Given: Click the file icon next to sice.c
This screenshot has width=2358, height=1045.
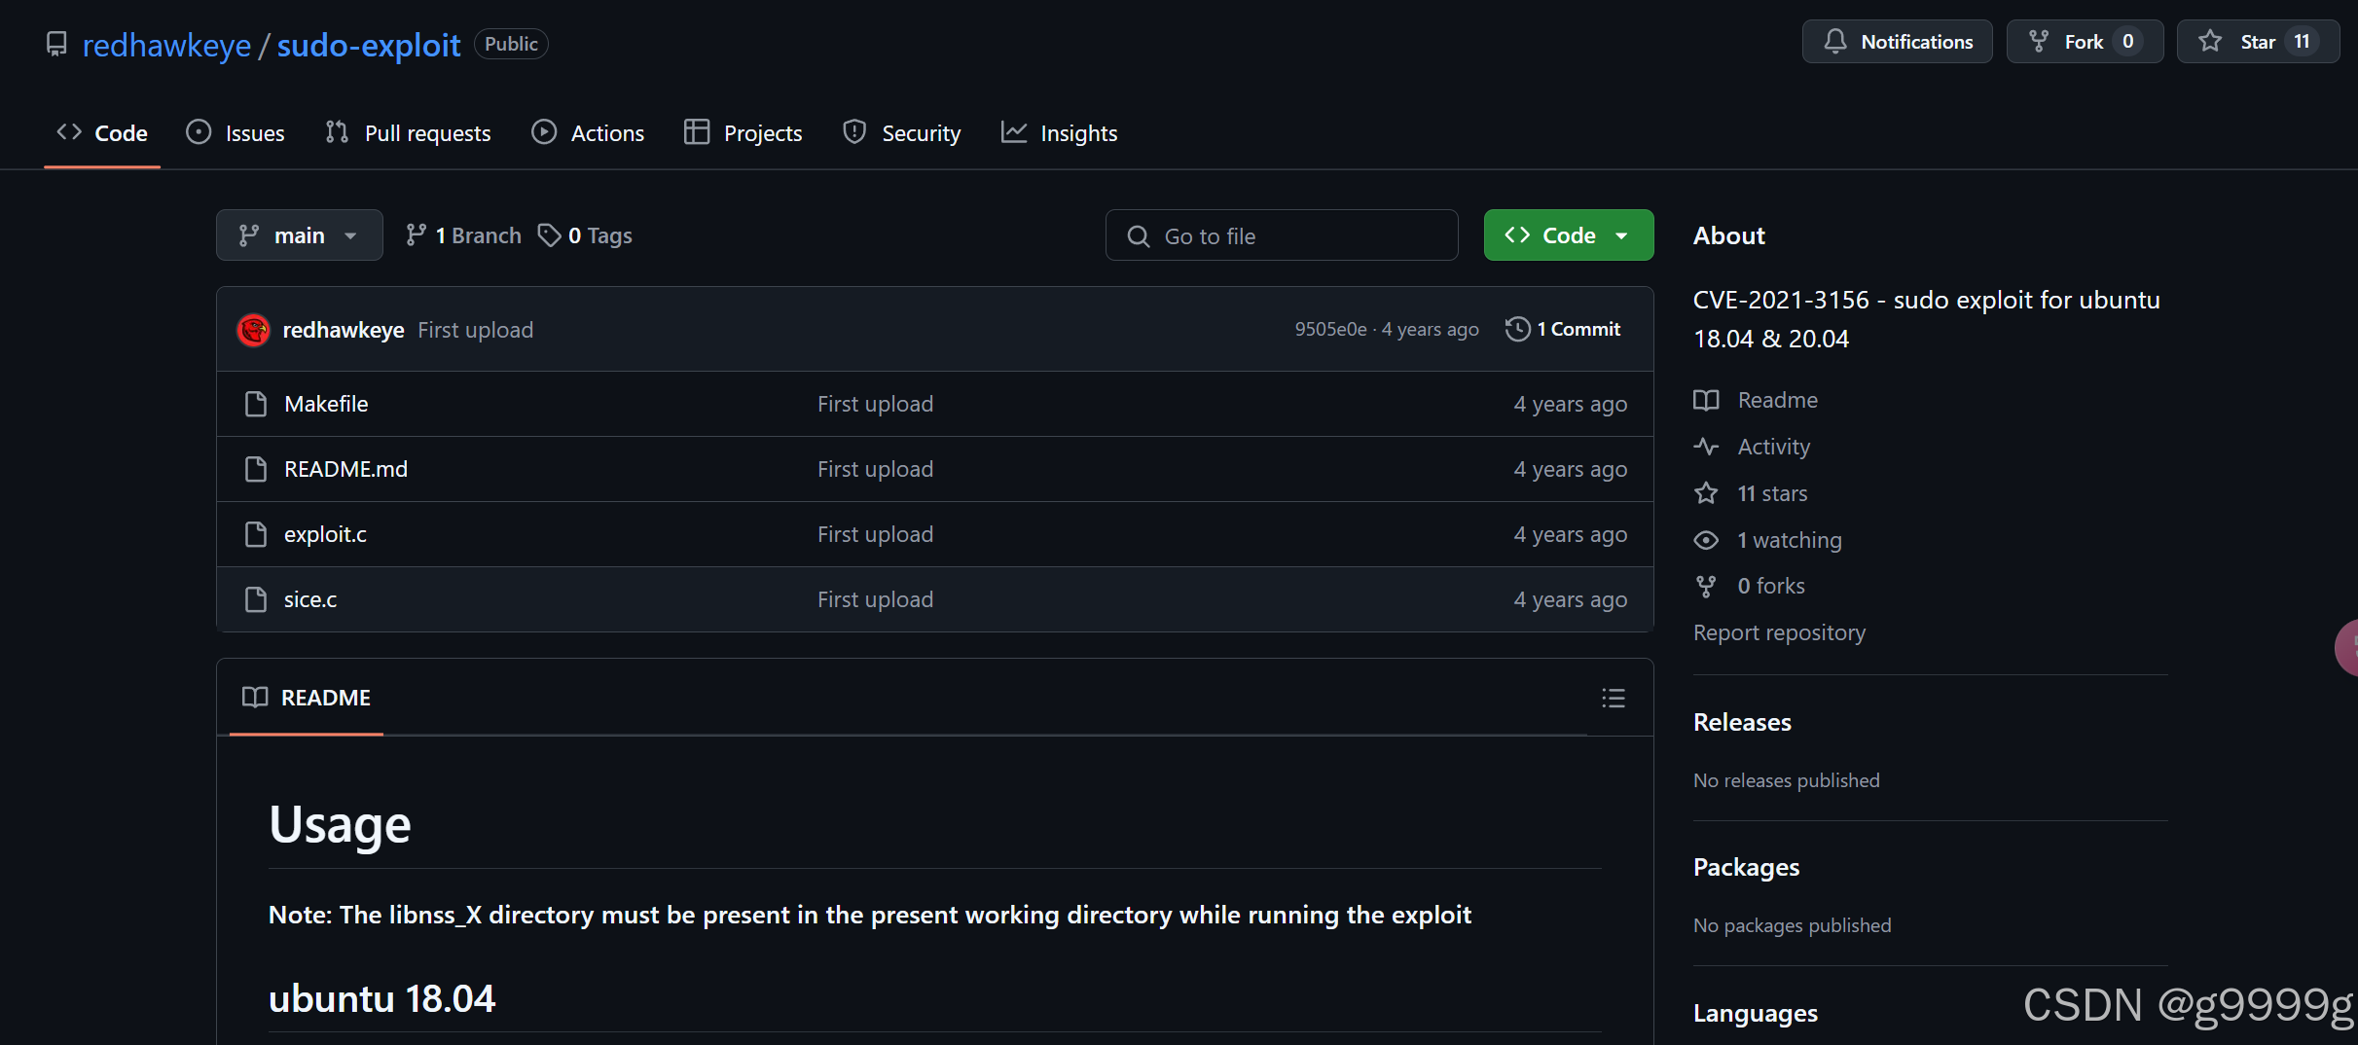Looking at the screenshot, I should (256, 599).
